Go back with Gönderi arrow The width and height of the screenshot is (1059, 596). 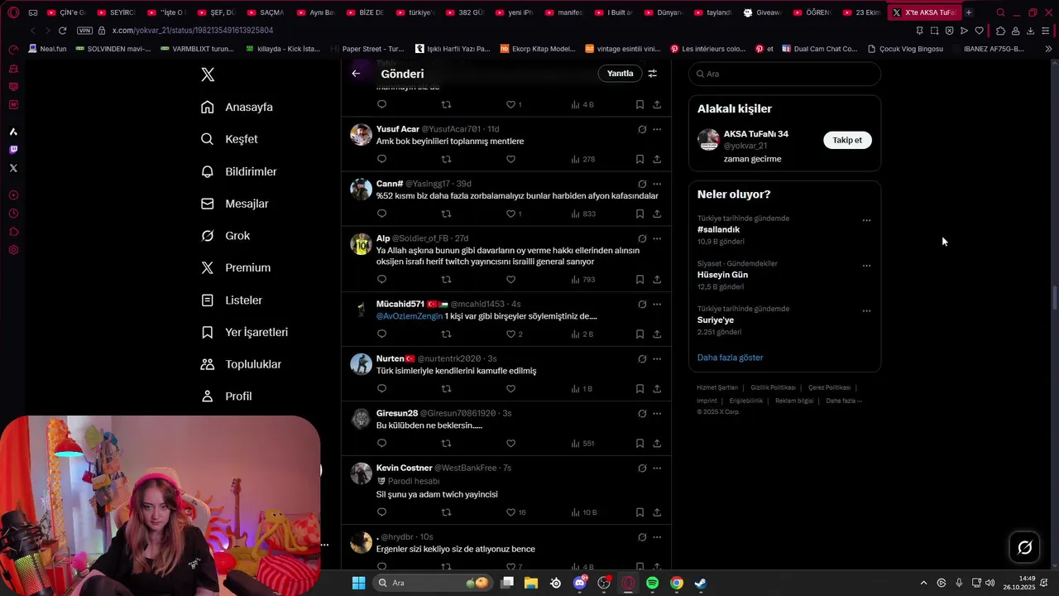(x=356, y=74)
